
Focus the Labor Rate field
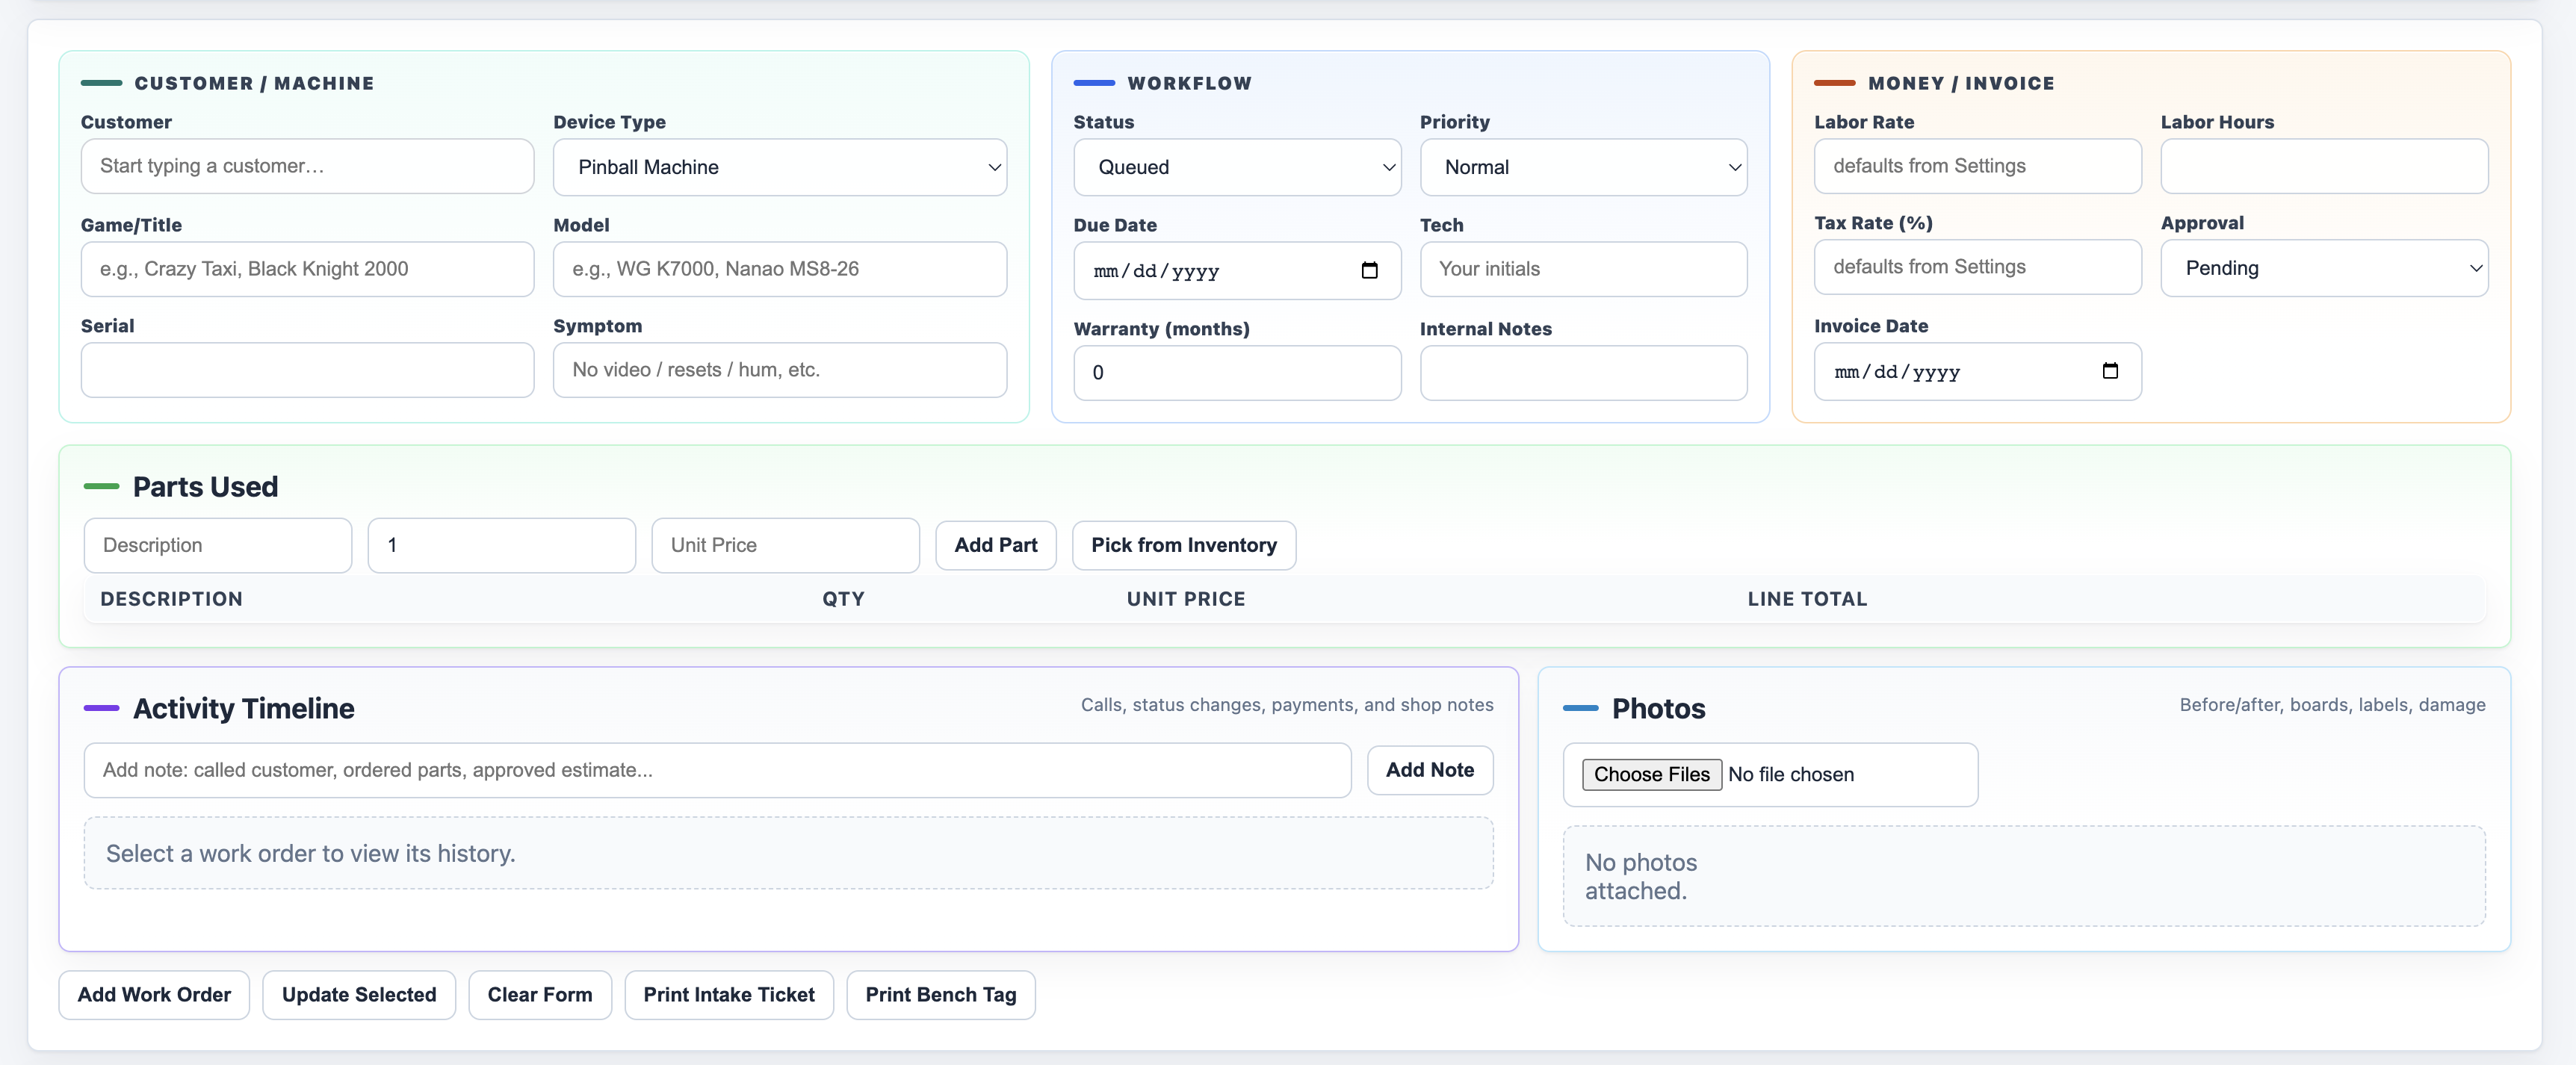1977,166
